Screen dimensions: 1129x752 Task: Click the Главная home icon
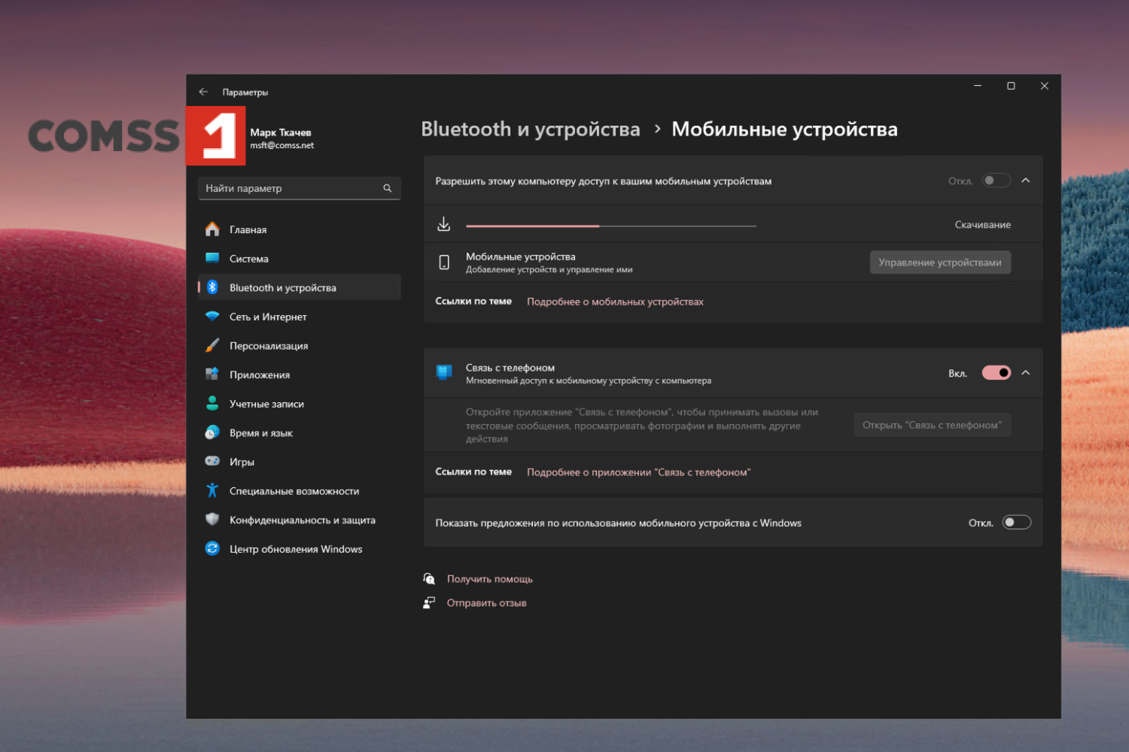click(212, 229)
